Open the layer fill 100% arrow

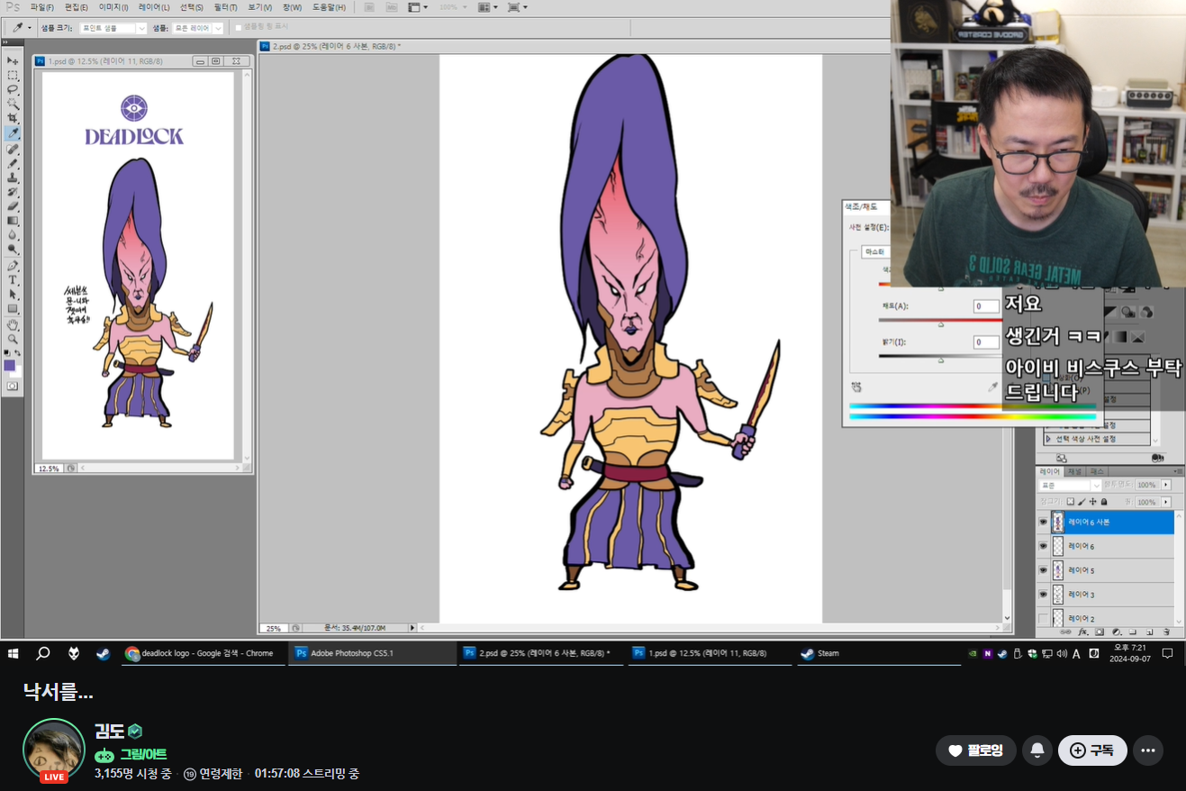pos(1166,502)
